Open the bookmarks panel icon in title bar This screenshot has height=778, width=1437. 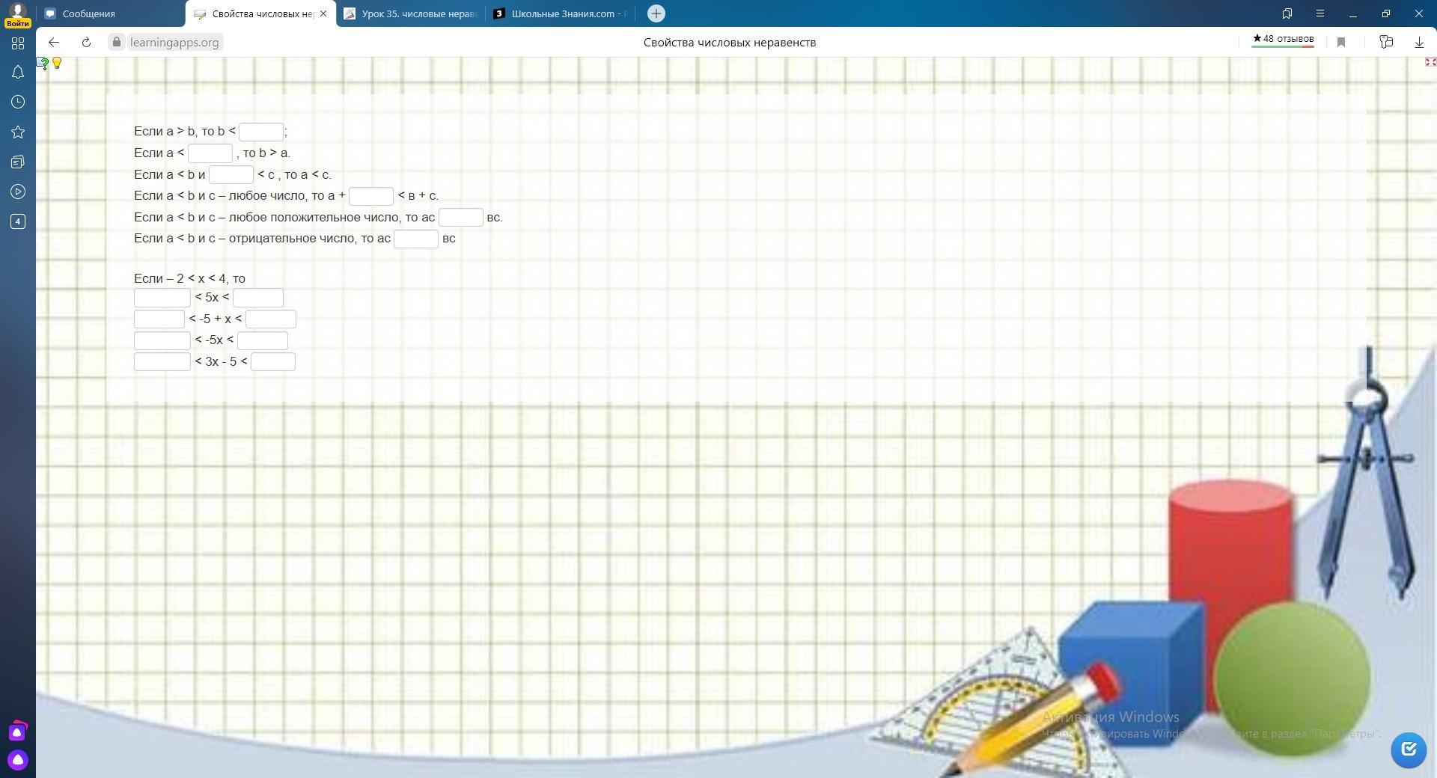(1287, 13)
